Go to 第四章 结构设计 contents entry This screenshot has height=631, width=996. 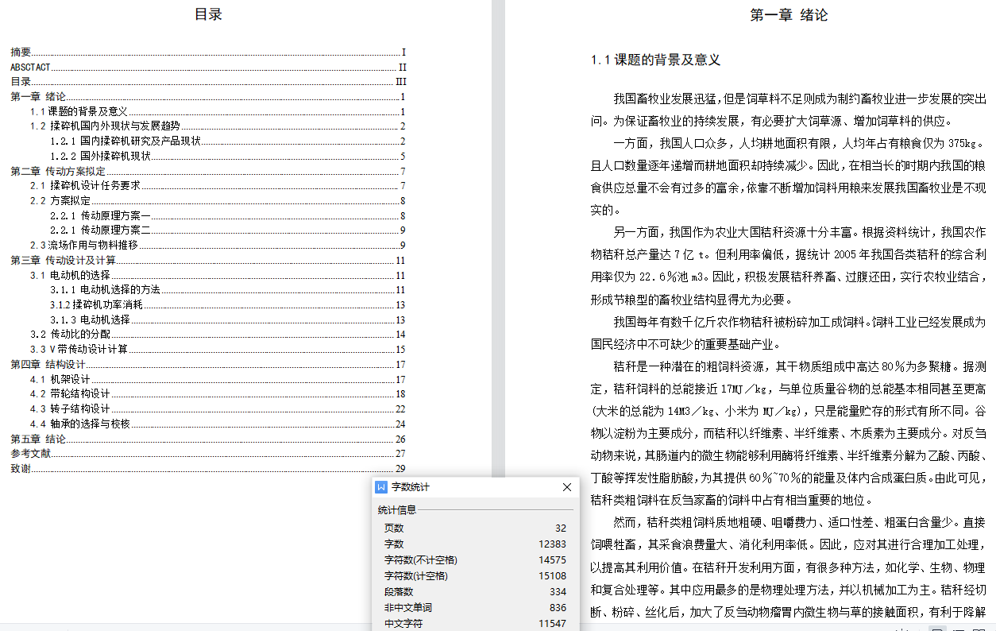pos(48,365)
